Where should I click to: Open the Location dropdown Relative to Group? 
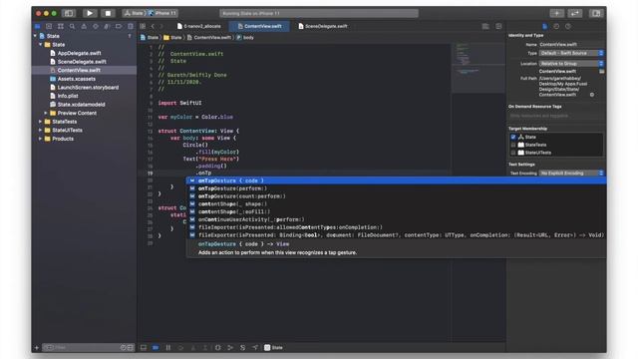pyautogui.click(x=571, y=64)
